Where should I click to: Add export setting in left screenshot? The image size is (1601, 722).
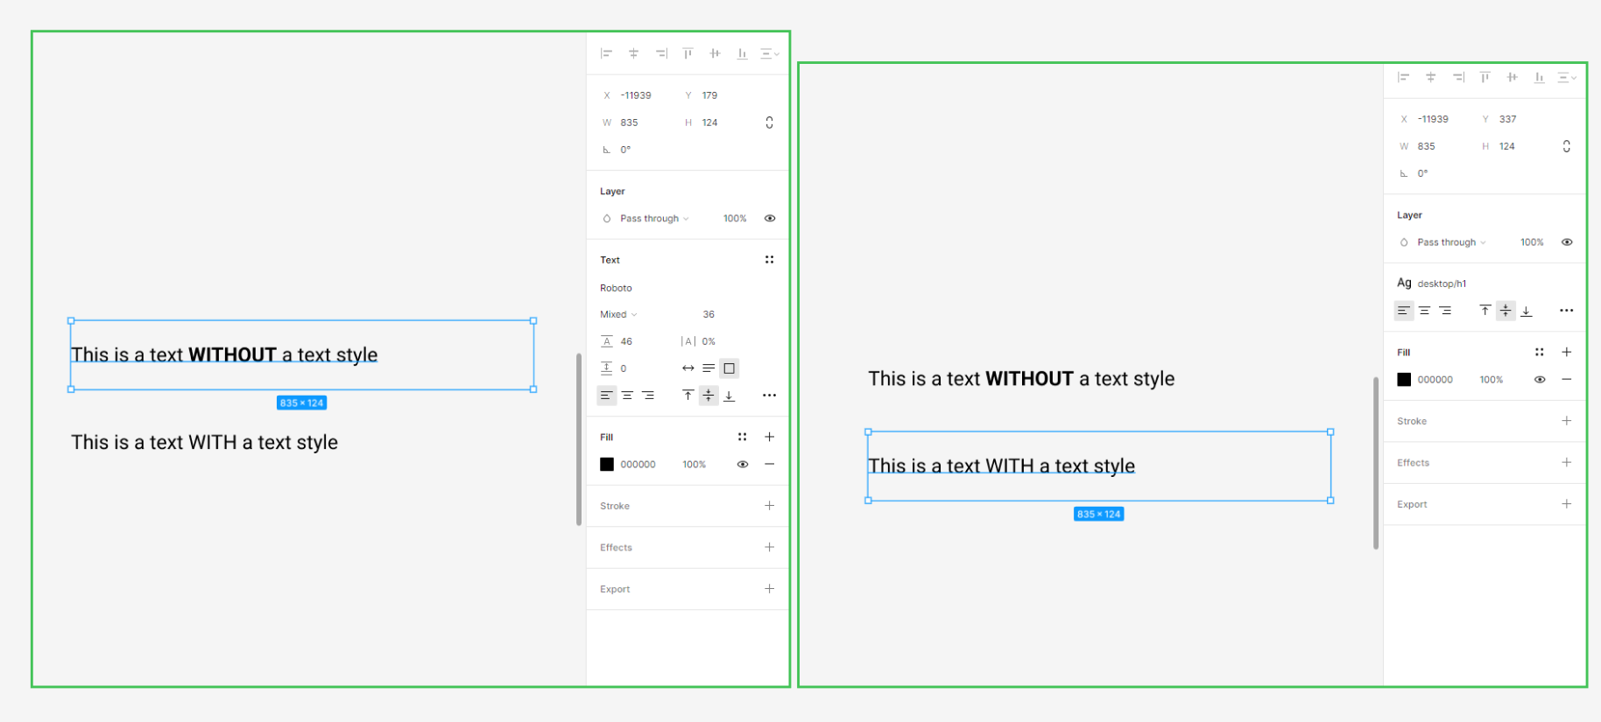[x=770, y=589]
